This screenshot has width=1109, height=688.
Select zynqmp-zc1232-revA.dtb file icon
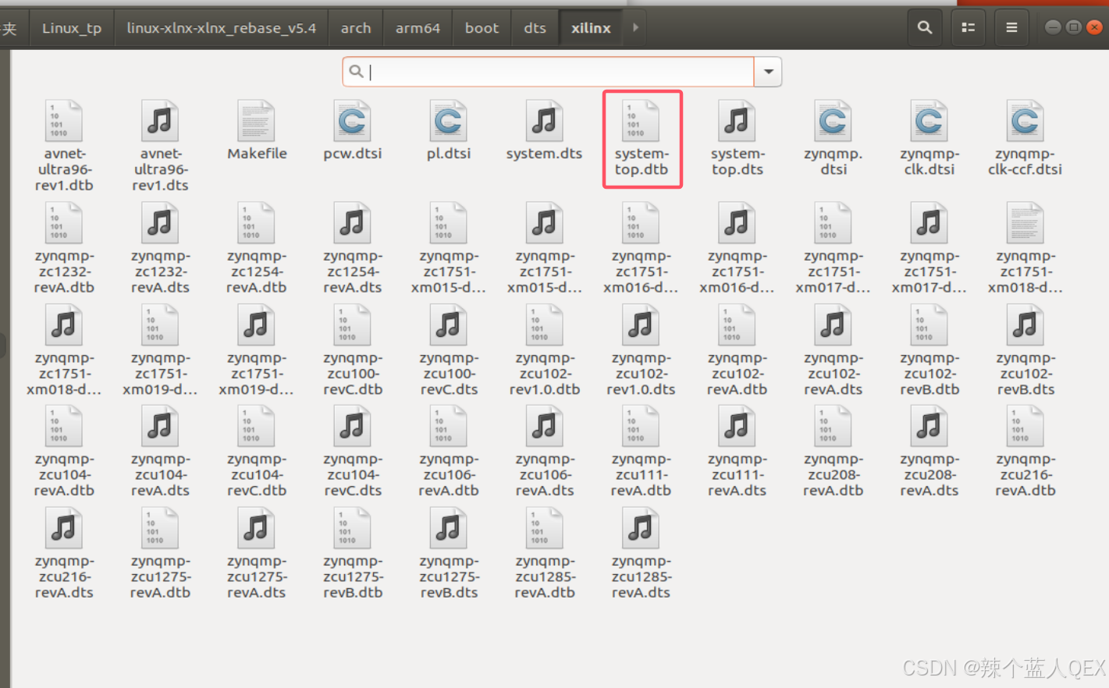coord(64,223)
